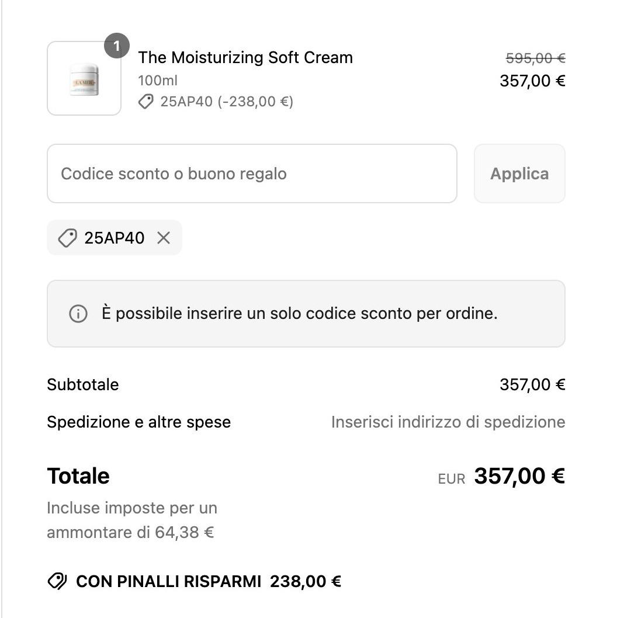Image resolution: width=624 pixels, height=618 pixels.
Task: Click the info icon in the notice box
Action: coord(78,314)
